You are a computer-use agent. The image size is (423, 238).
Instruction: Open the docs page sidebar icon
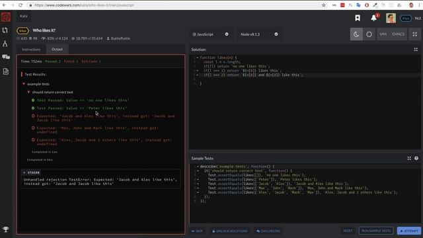click(6, 71)
